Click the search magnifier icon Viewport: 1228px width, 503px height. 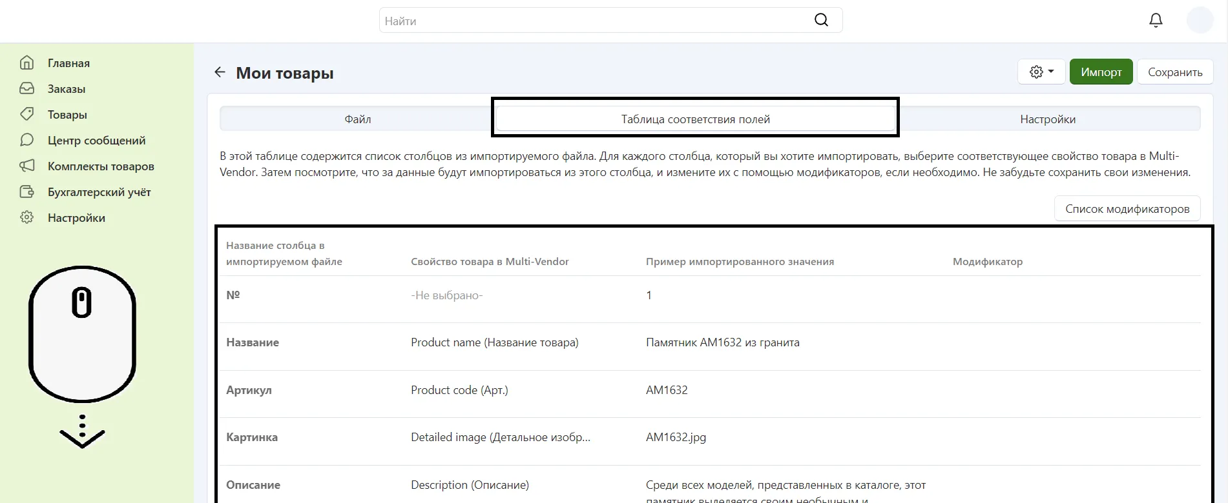[x=821, y=21]
